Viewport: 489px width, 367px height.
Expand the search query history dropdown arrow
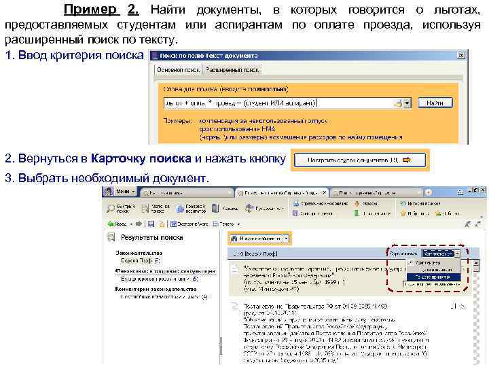pyautogui.click(x=407, y=103)
